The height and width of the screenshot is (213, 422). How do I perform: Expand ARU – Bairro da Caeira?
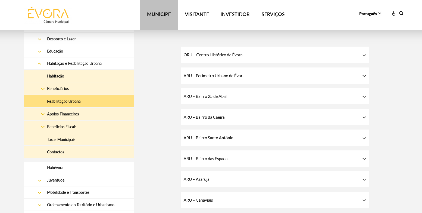(275, 117)
